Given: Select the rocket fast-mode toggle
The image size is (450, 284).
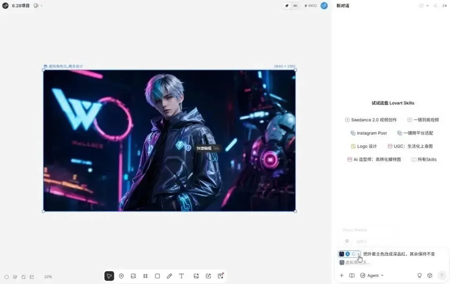Looking at the screenshot, I should (287, 5).
